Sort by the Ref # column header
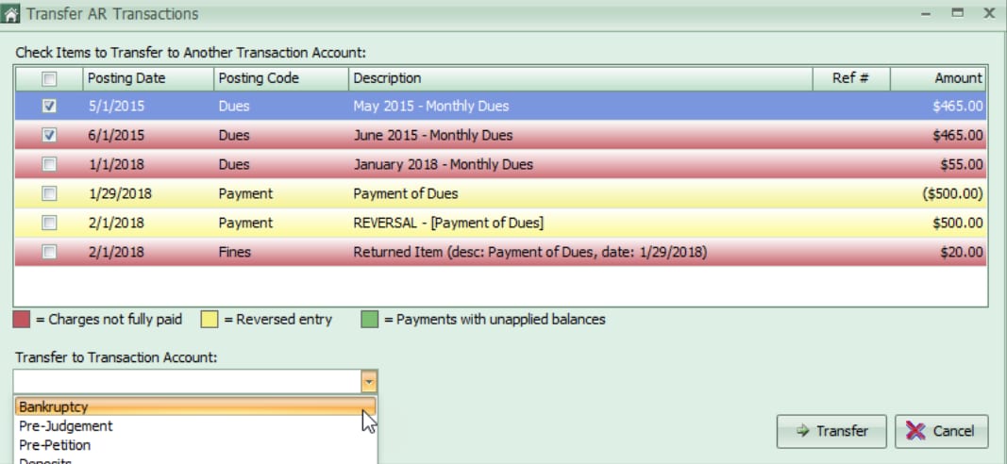The height and width of the screenshot is (464, 1007). coord(851,78)
